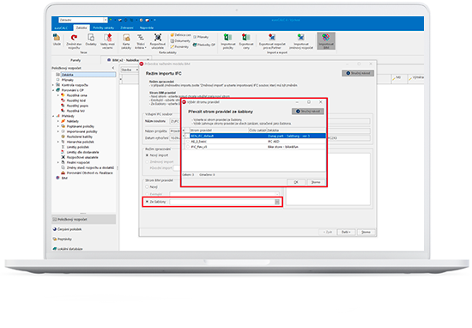472x328 pixels.
Task: Switch to Nápověda ribbon tab
Action: pyautogui.click(x=147, y=27)
